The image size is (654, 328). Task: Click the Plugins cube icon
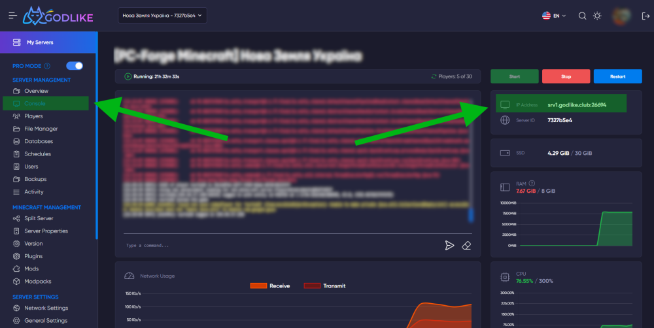16,256
